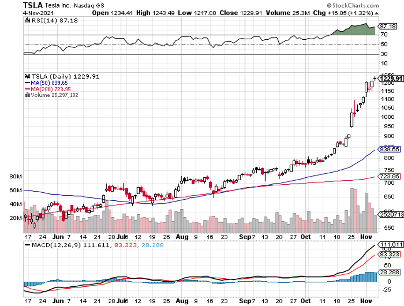Click the Tesla Inc. Nasdaq GS company name
The width and height of the screenshot is (404, 306).
point(74,6)
